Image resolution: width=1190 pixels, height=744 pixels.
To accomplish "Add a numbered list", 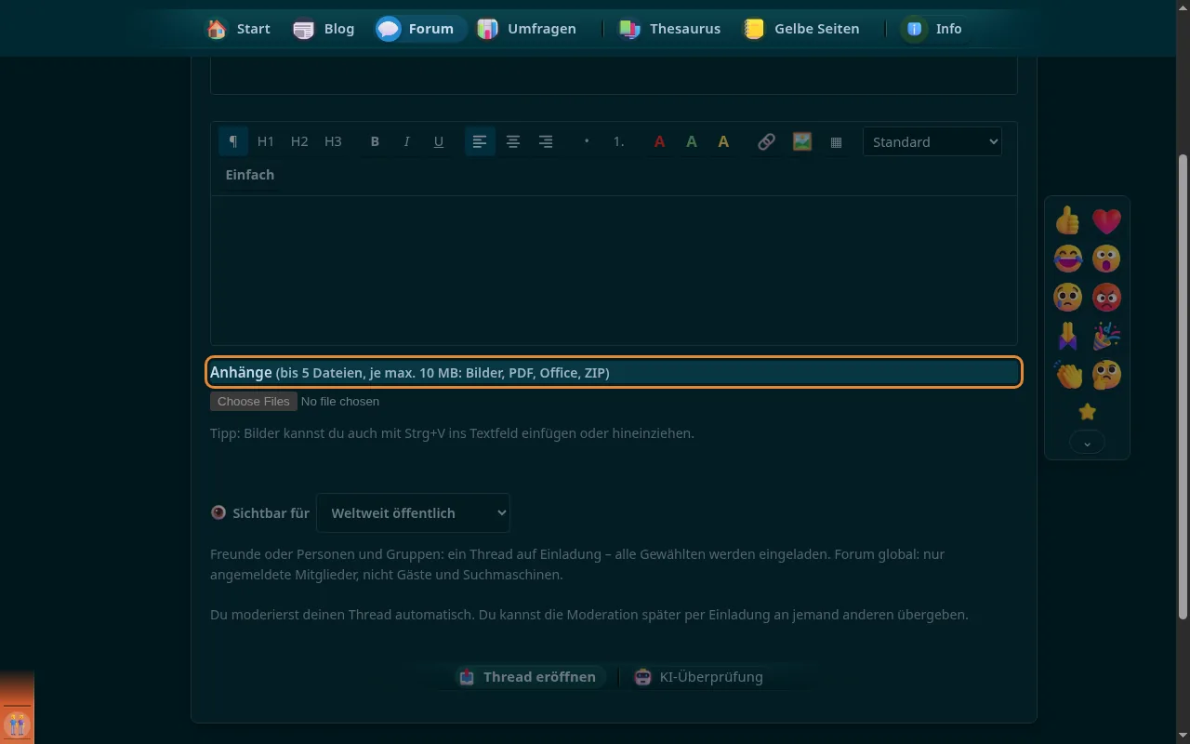I will coord(618,141).
